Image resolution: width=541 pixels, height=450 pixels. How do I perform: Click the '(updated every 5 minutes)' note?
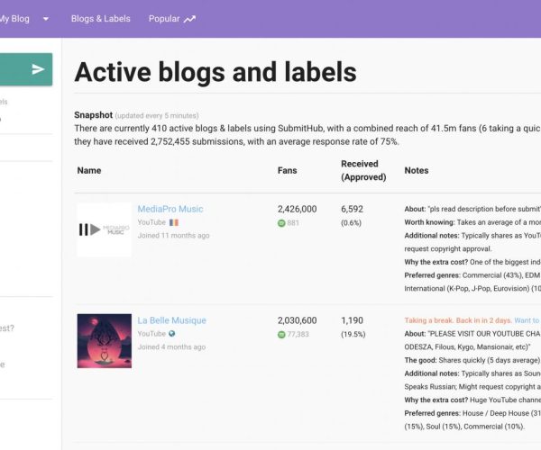(x=157, y=116)
